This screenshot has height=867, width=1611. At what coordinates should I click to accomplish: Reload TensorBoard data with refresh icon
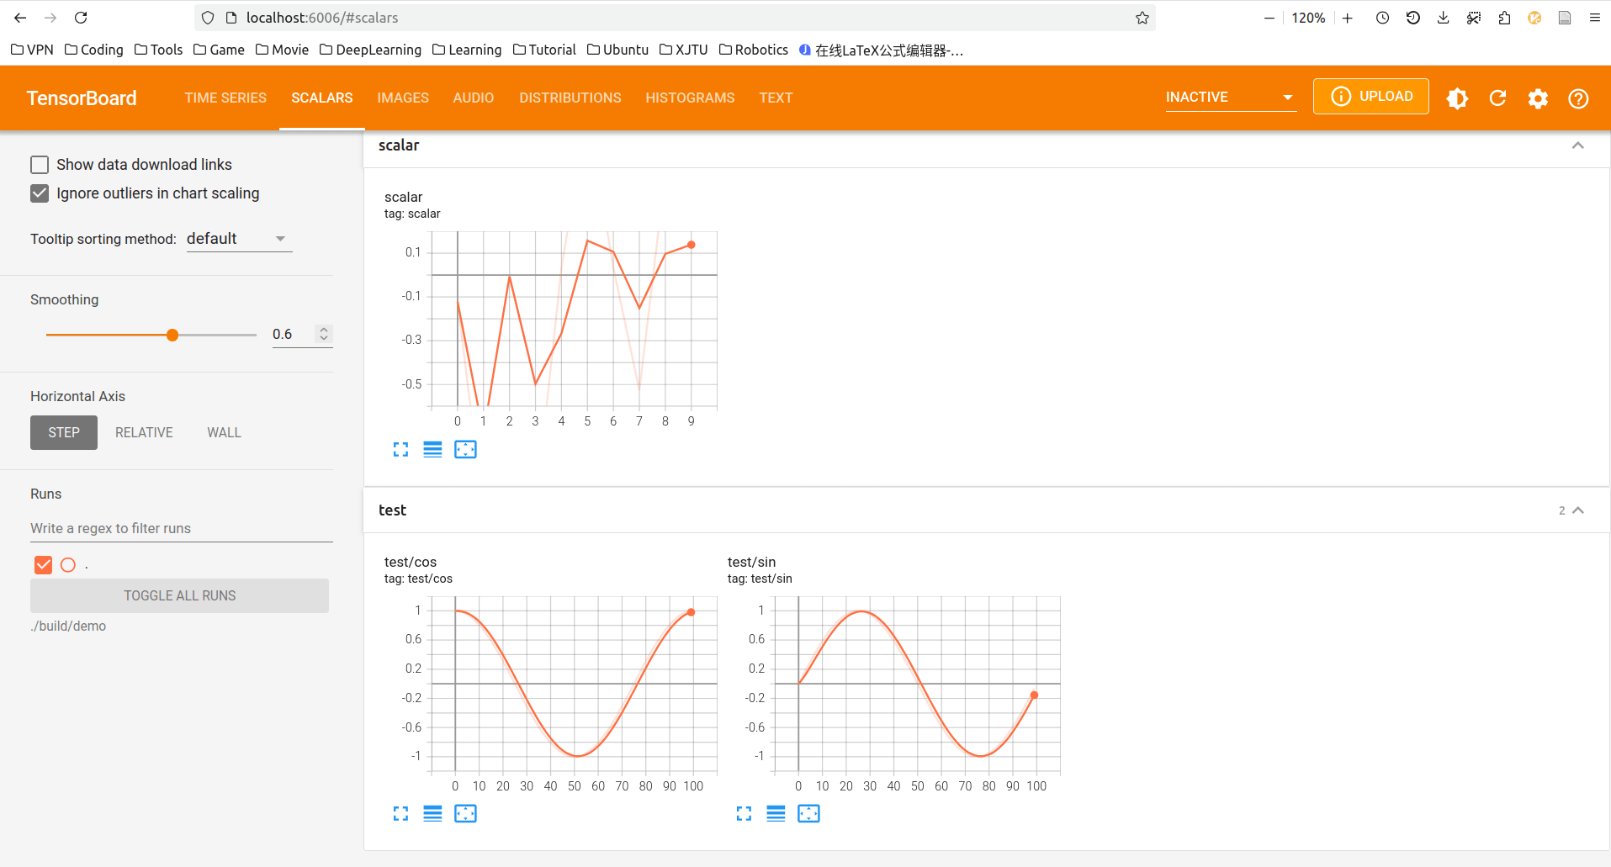point(1497,98)
